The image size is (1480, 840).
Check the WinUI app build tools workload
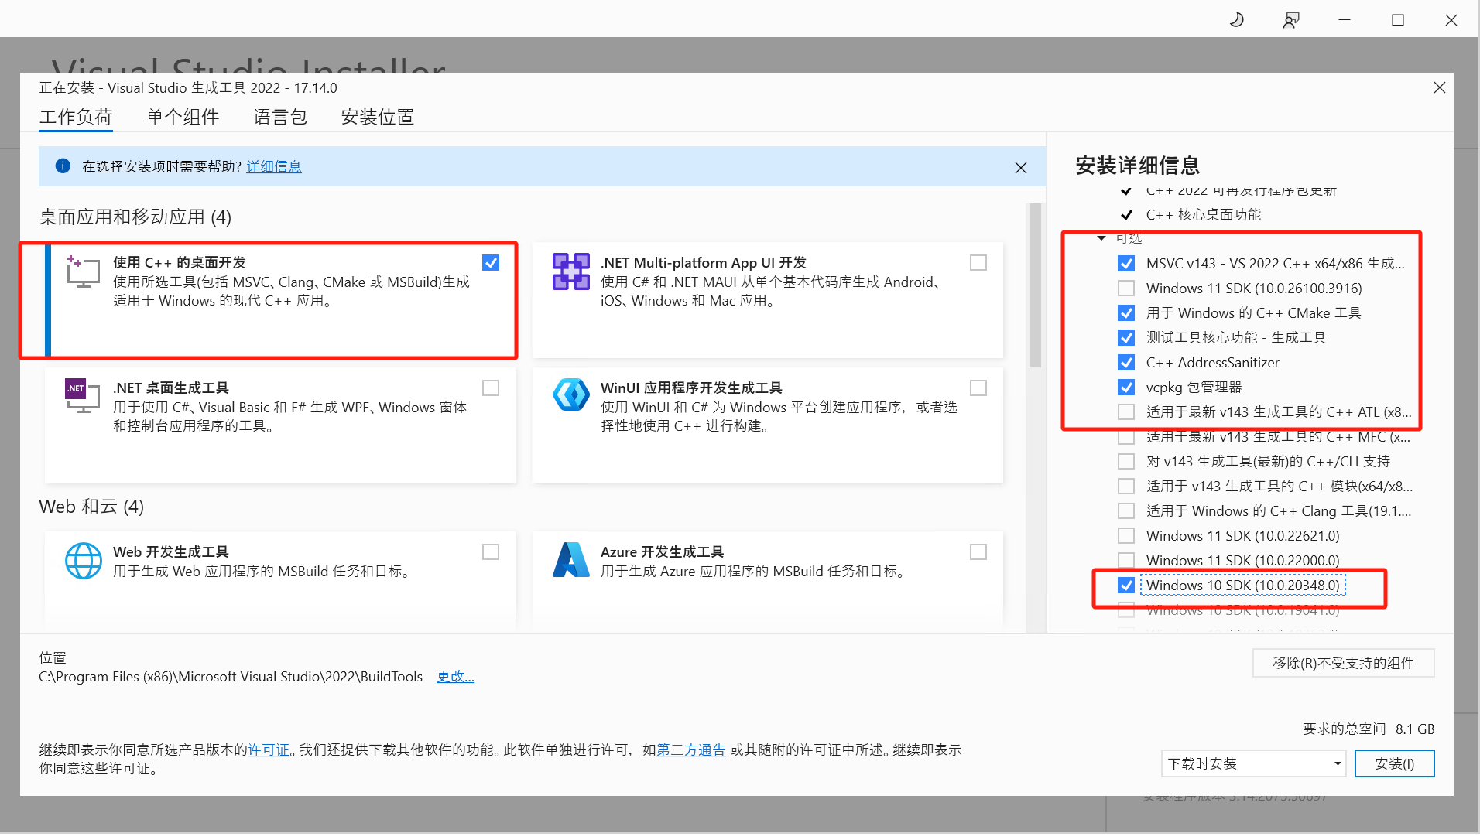(978, 388)
